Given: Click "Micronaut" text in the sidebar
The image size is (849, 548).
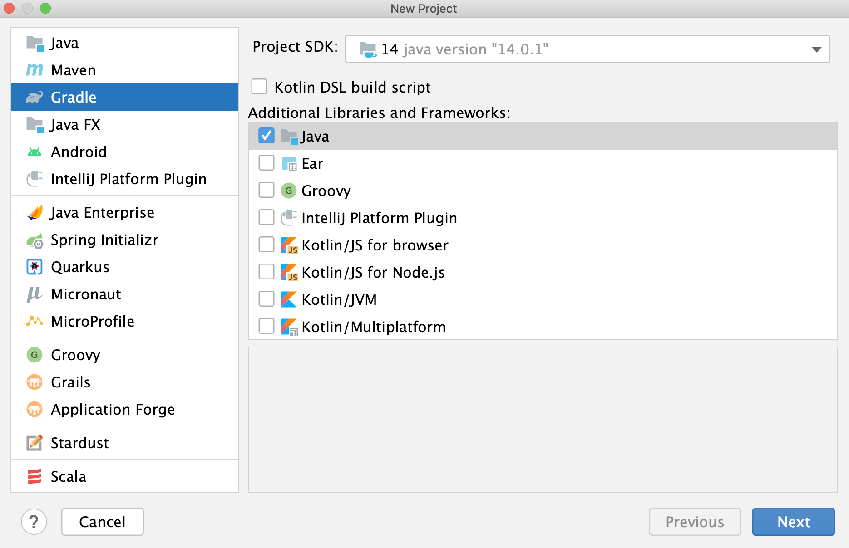Looking at the screenshot, I should pos(86,294).
